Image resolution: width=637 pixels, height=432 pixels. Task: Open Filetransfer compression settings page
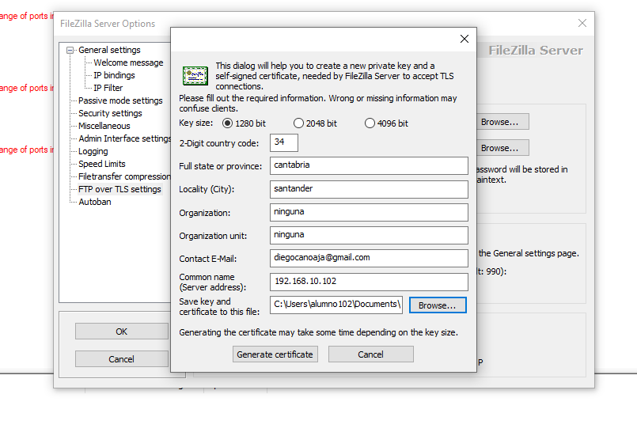[x=124, y=176]
